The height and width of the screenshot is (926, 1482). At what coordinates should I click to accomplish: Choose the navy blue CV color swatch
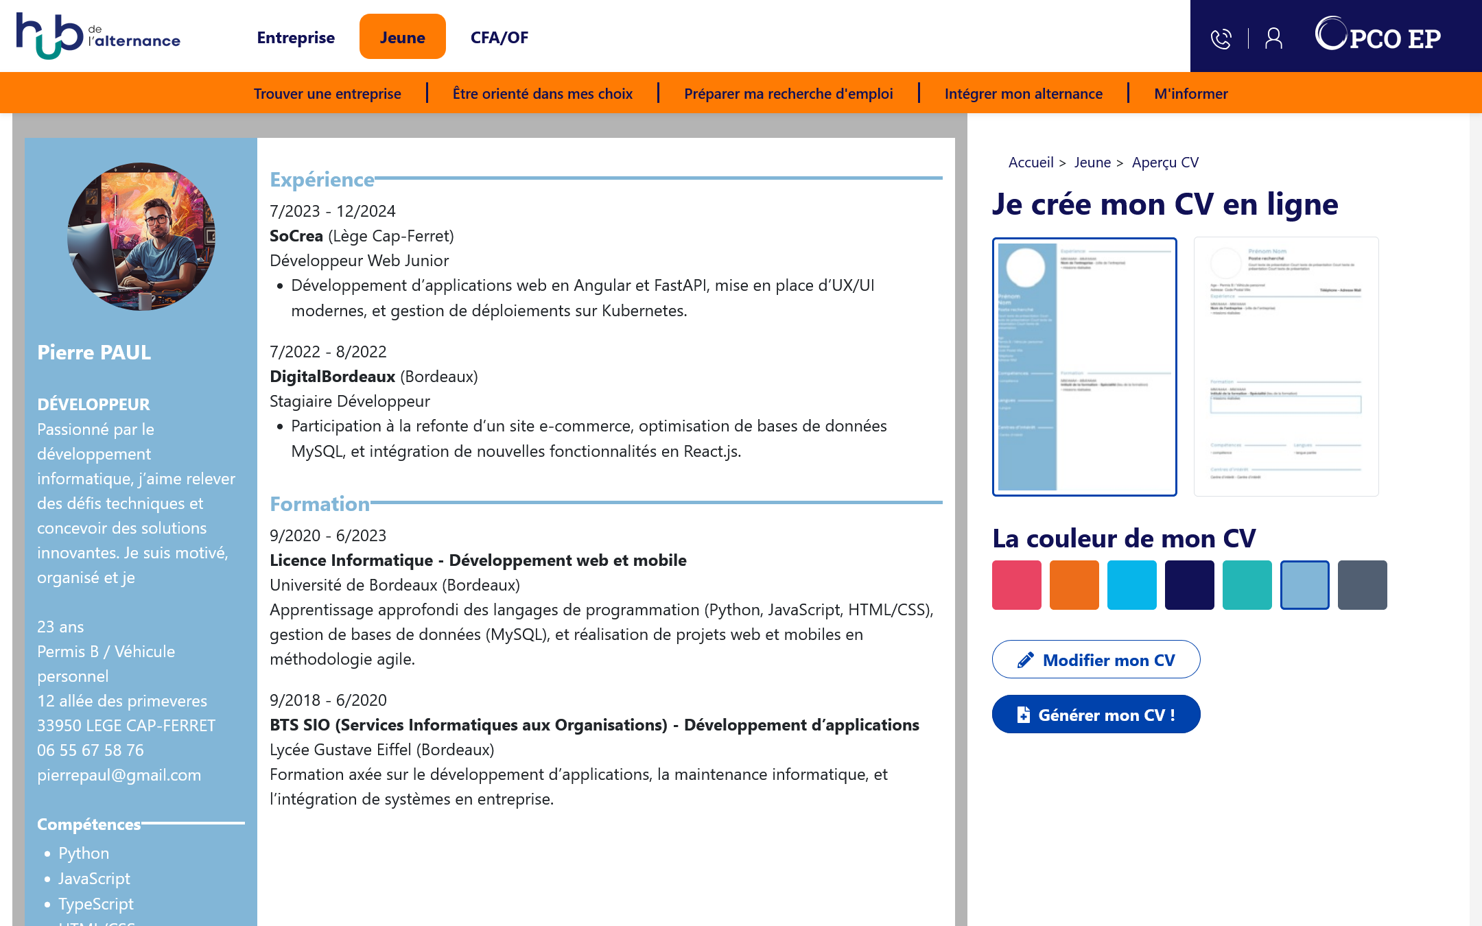(x=1190, y=585)
